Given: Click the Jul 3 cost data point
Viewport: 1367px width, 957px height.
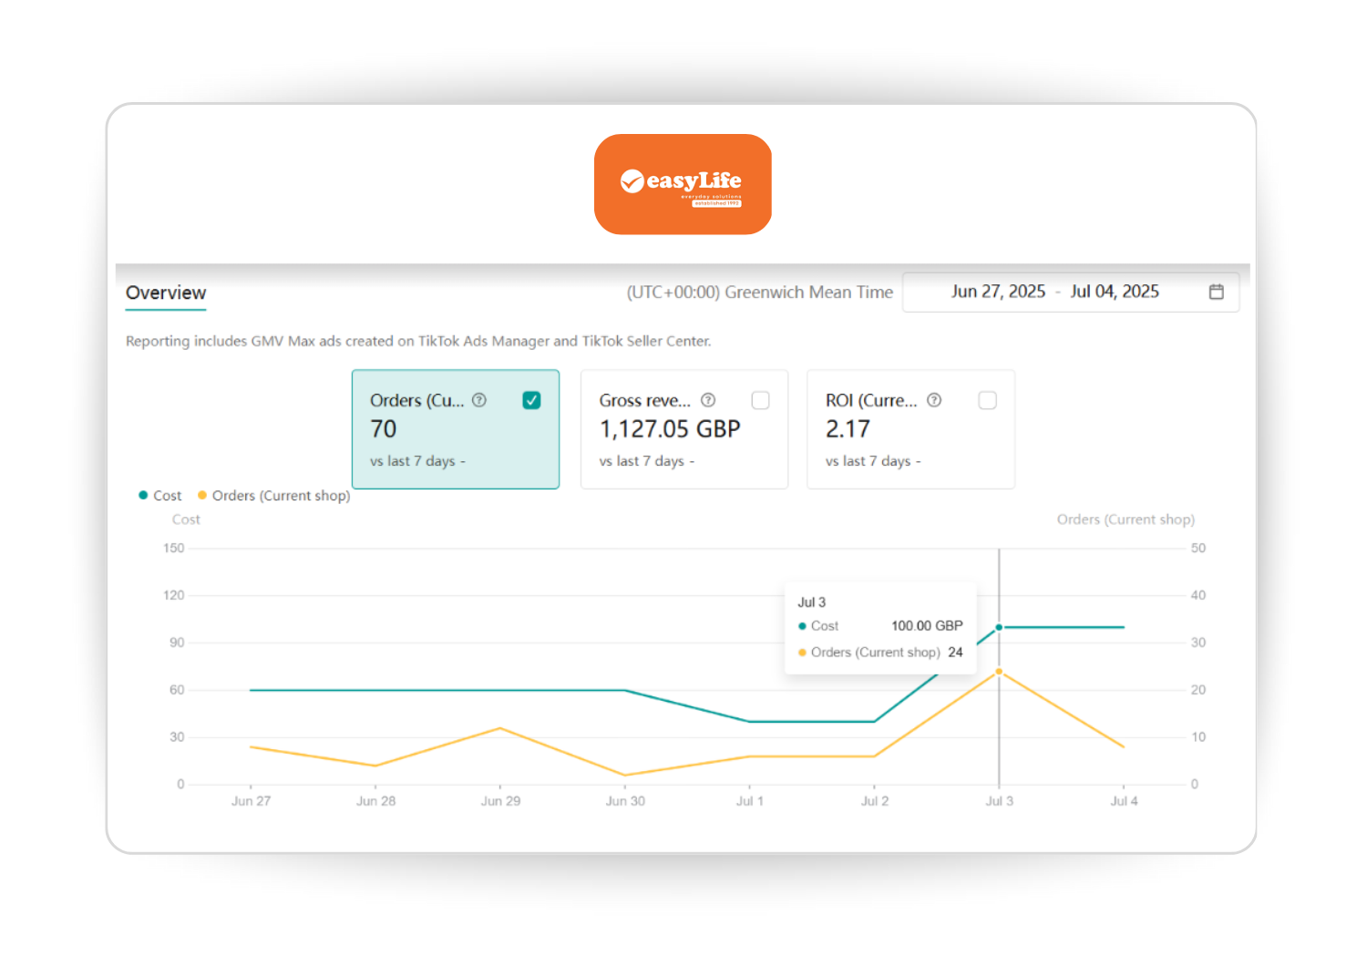Looking at the screenshot, I should coord(999,627).
